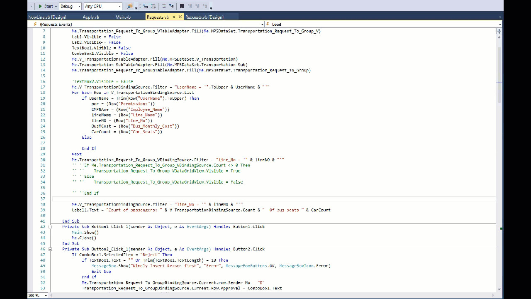
Task: Click the events lightning bolt icon
Action: point(35,24)
